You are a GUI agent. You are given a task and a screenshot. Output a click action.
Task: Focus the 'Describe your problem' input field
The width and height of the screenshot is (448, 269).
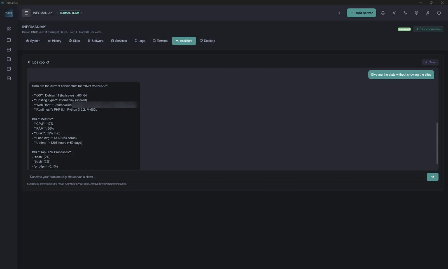pyautogui.click(x=226, y=177)
